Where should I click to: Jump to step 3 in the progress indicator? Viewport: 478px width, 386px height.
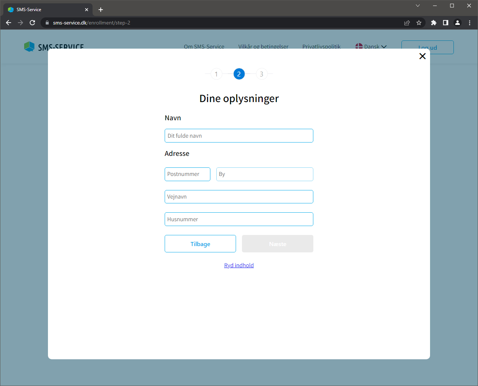262,74
